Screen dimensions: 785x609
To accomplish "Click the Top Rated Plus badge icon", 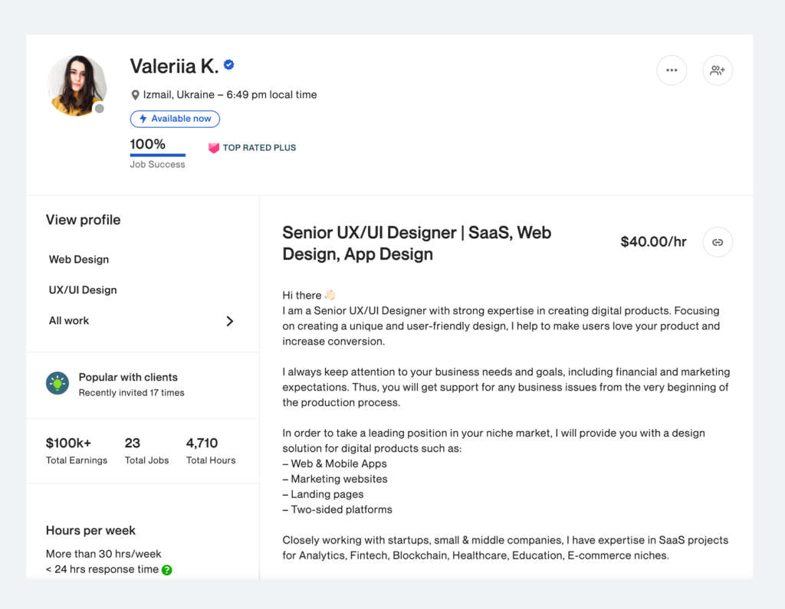I will [x=214, y=148].
